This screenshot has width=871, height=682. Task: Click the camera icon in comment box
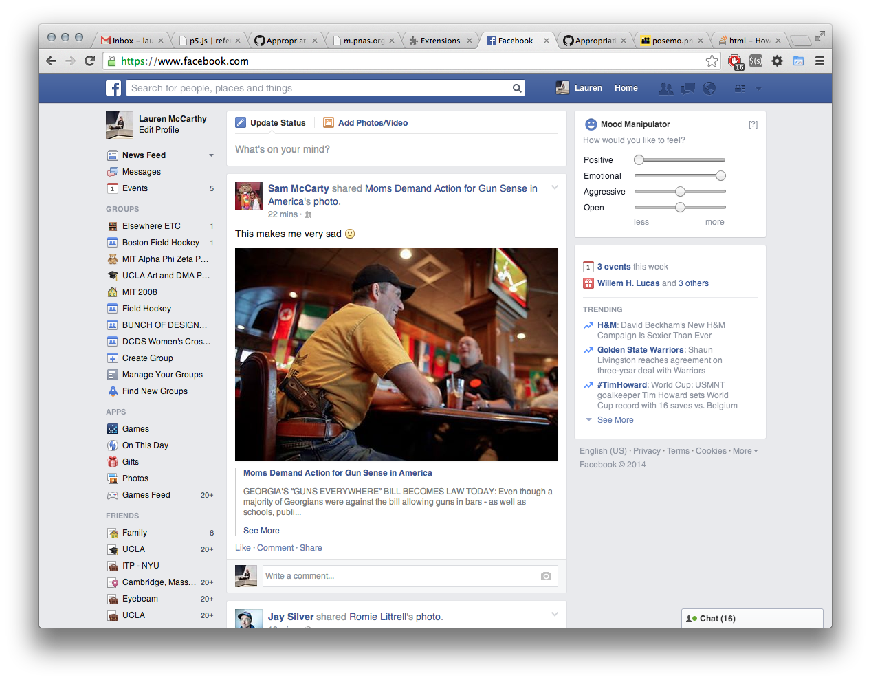point(546,576)
